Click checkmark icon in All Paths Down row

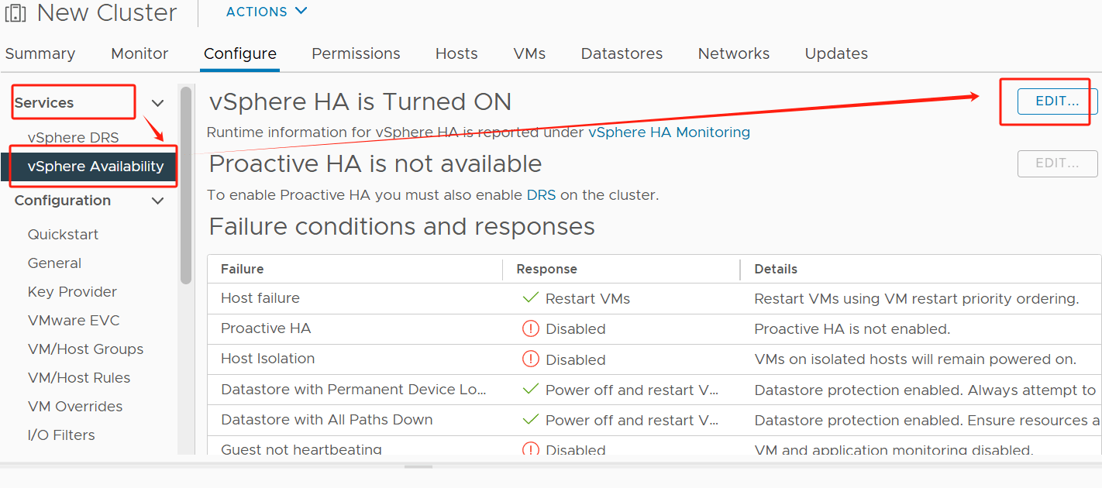(530, 419)
